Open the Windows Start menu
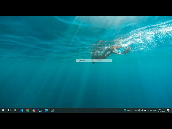Screen dimensions: 172x129 [3, 110]
